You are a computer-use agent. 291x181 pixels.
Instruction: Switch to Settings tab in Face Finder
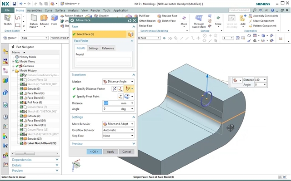click(93, 48)
